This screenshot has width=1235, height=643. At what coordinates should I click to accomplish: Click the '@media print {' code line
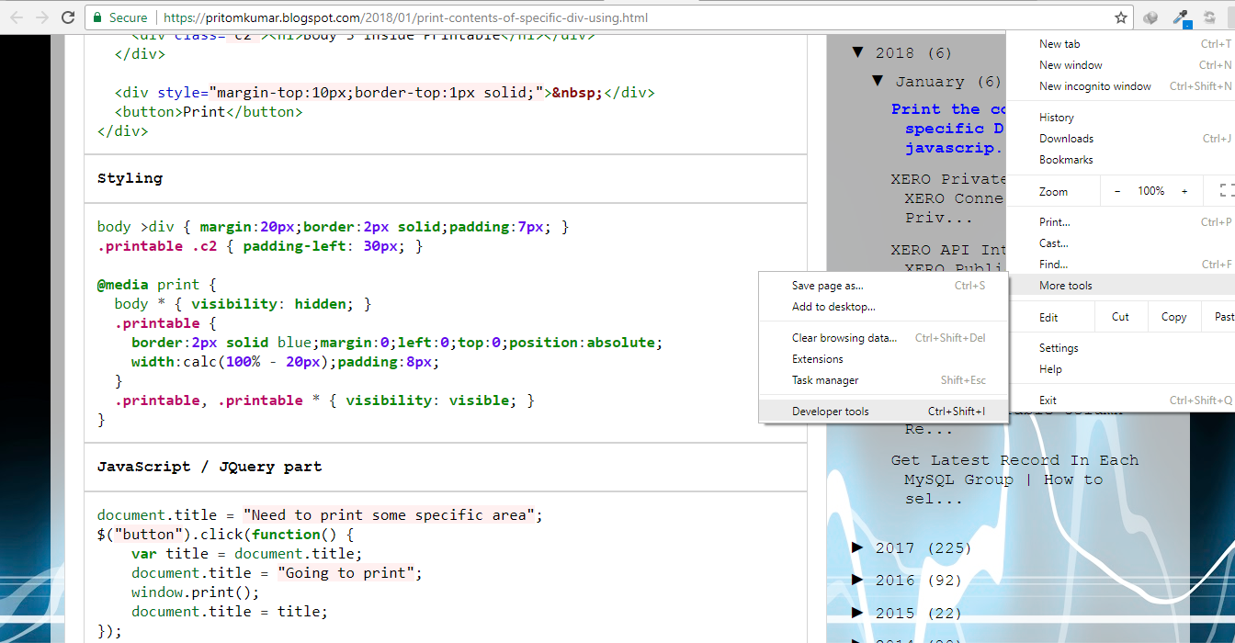[x=157, y=285]
